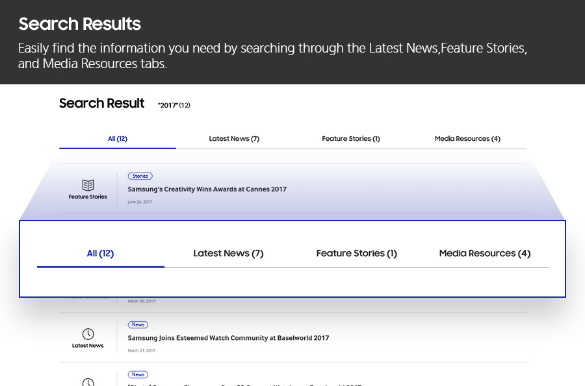
Task: Click the News tag in the cut-off last row
Action: point(138,374)
